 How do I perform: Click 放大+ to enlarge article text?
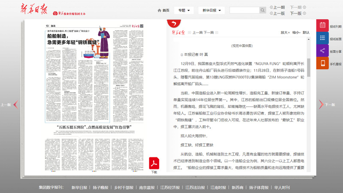[284, 32]
